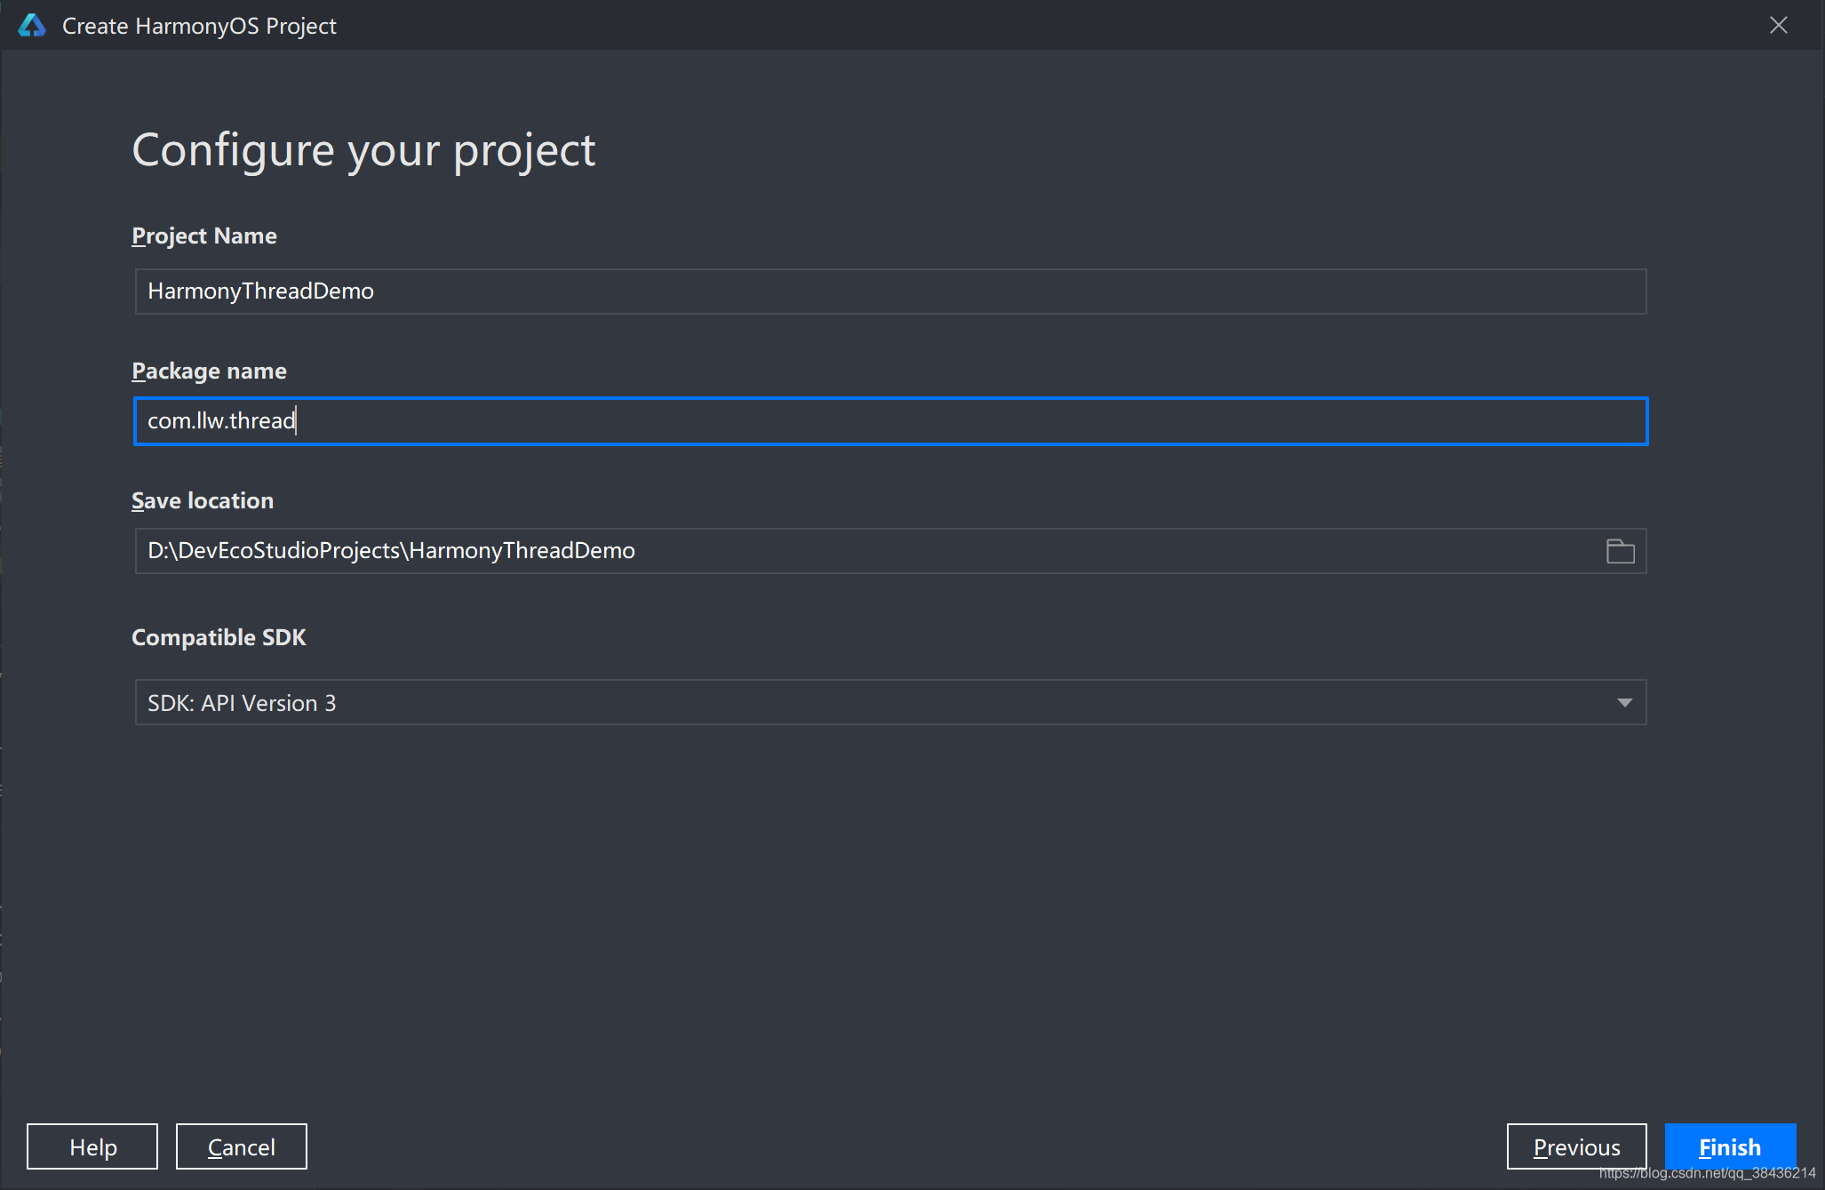Click the Configure your project heading

tap(363, 149)
